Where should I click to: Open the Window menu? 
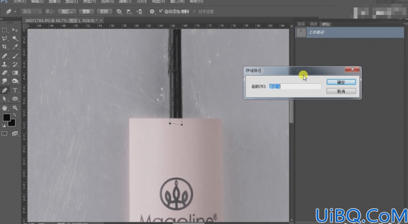(177, 2)
